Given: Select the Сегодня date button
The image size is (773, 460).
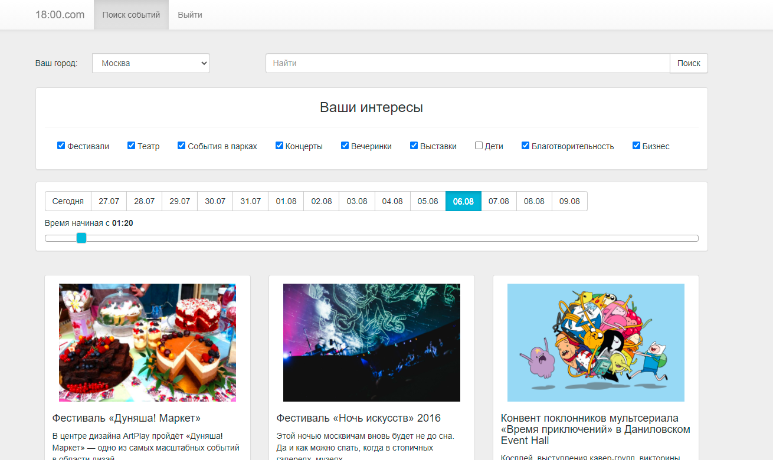Looking at the screenshot, I should coord(68,201).
